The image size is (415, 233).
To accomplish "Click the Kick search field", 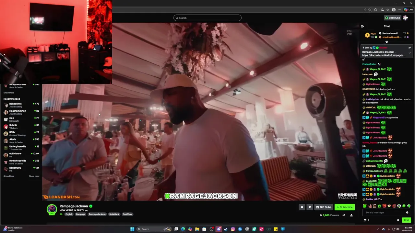I will (x=207, y=18).
